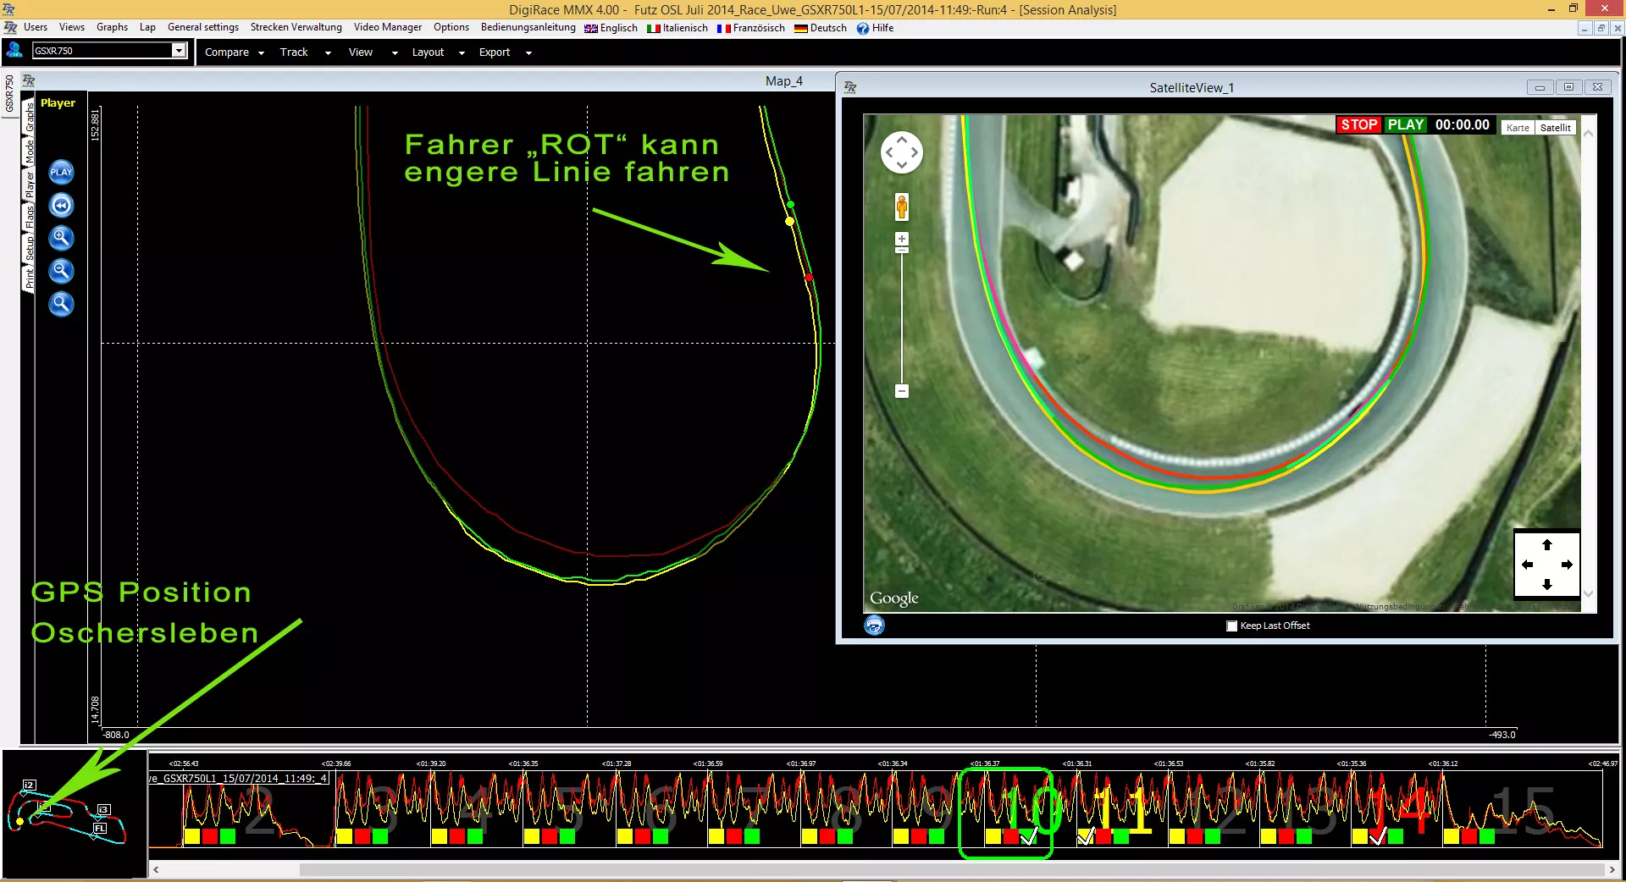Open the Video Manager menu
The width and height of the screenshot is (1626, 882).
click(387, 27)
